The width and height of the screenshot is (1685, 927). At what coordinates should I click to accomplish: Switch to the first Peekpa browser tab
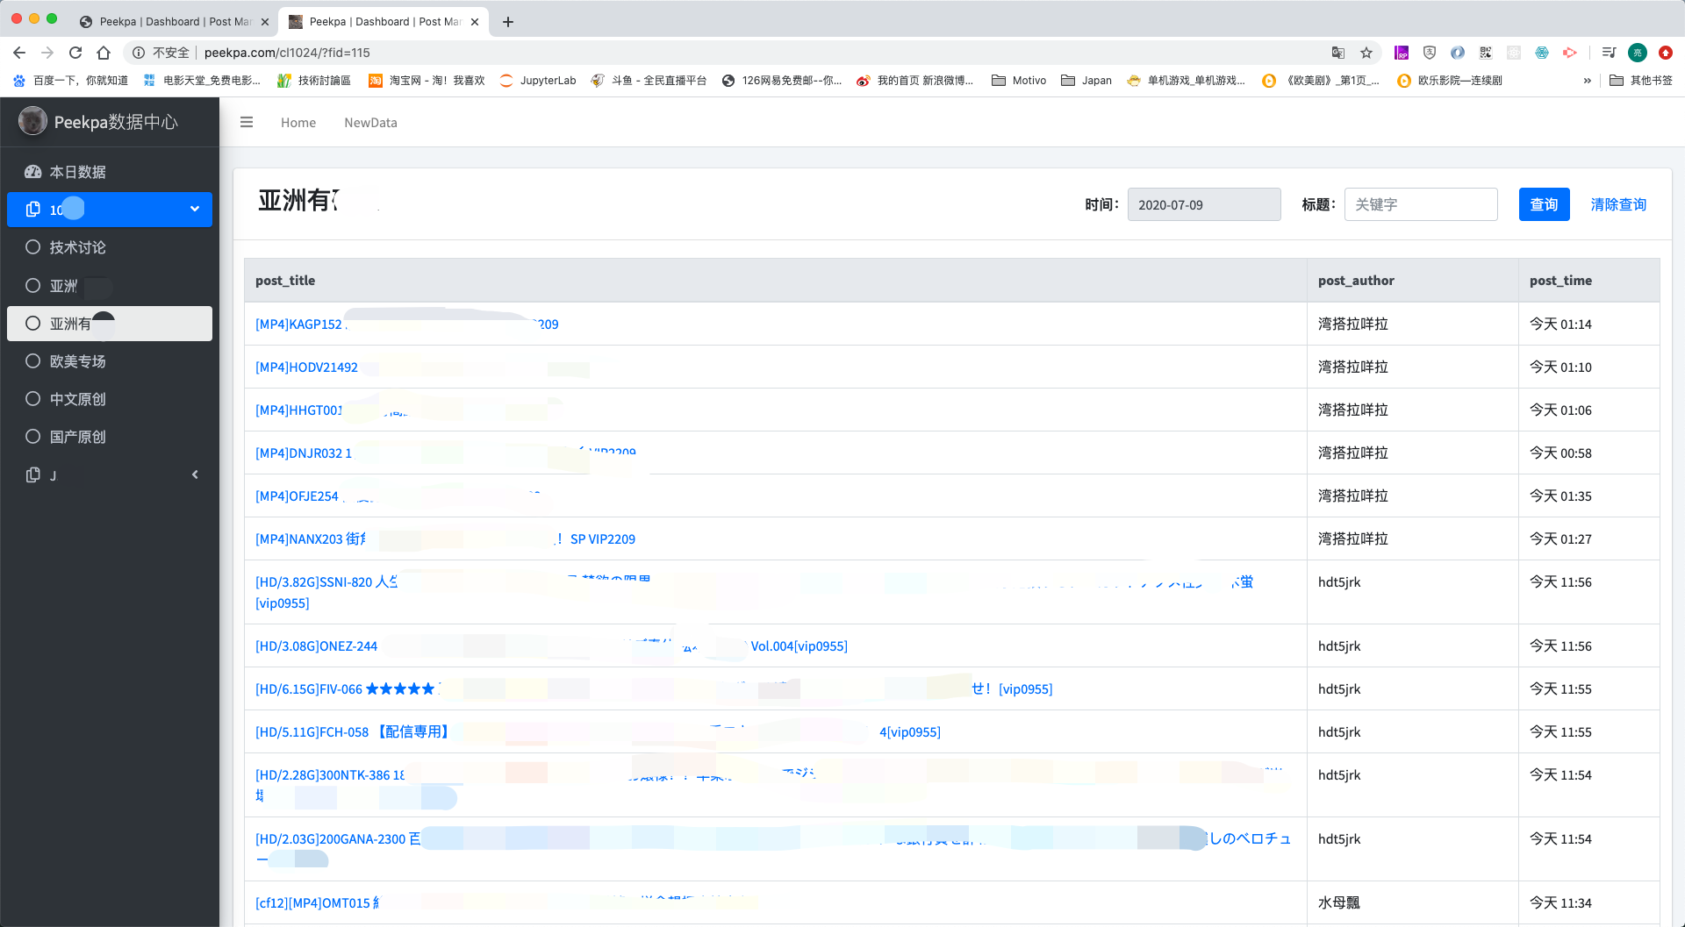[x=174, y=22]
